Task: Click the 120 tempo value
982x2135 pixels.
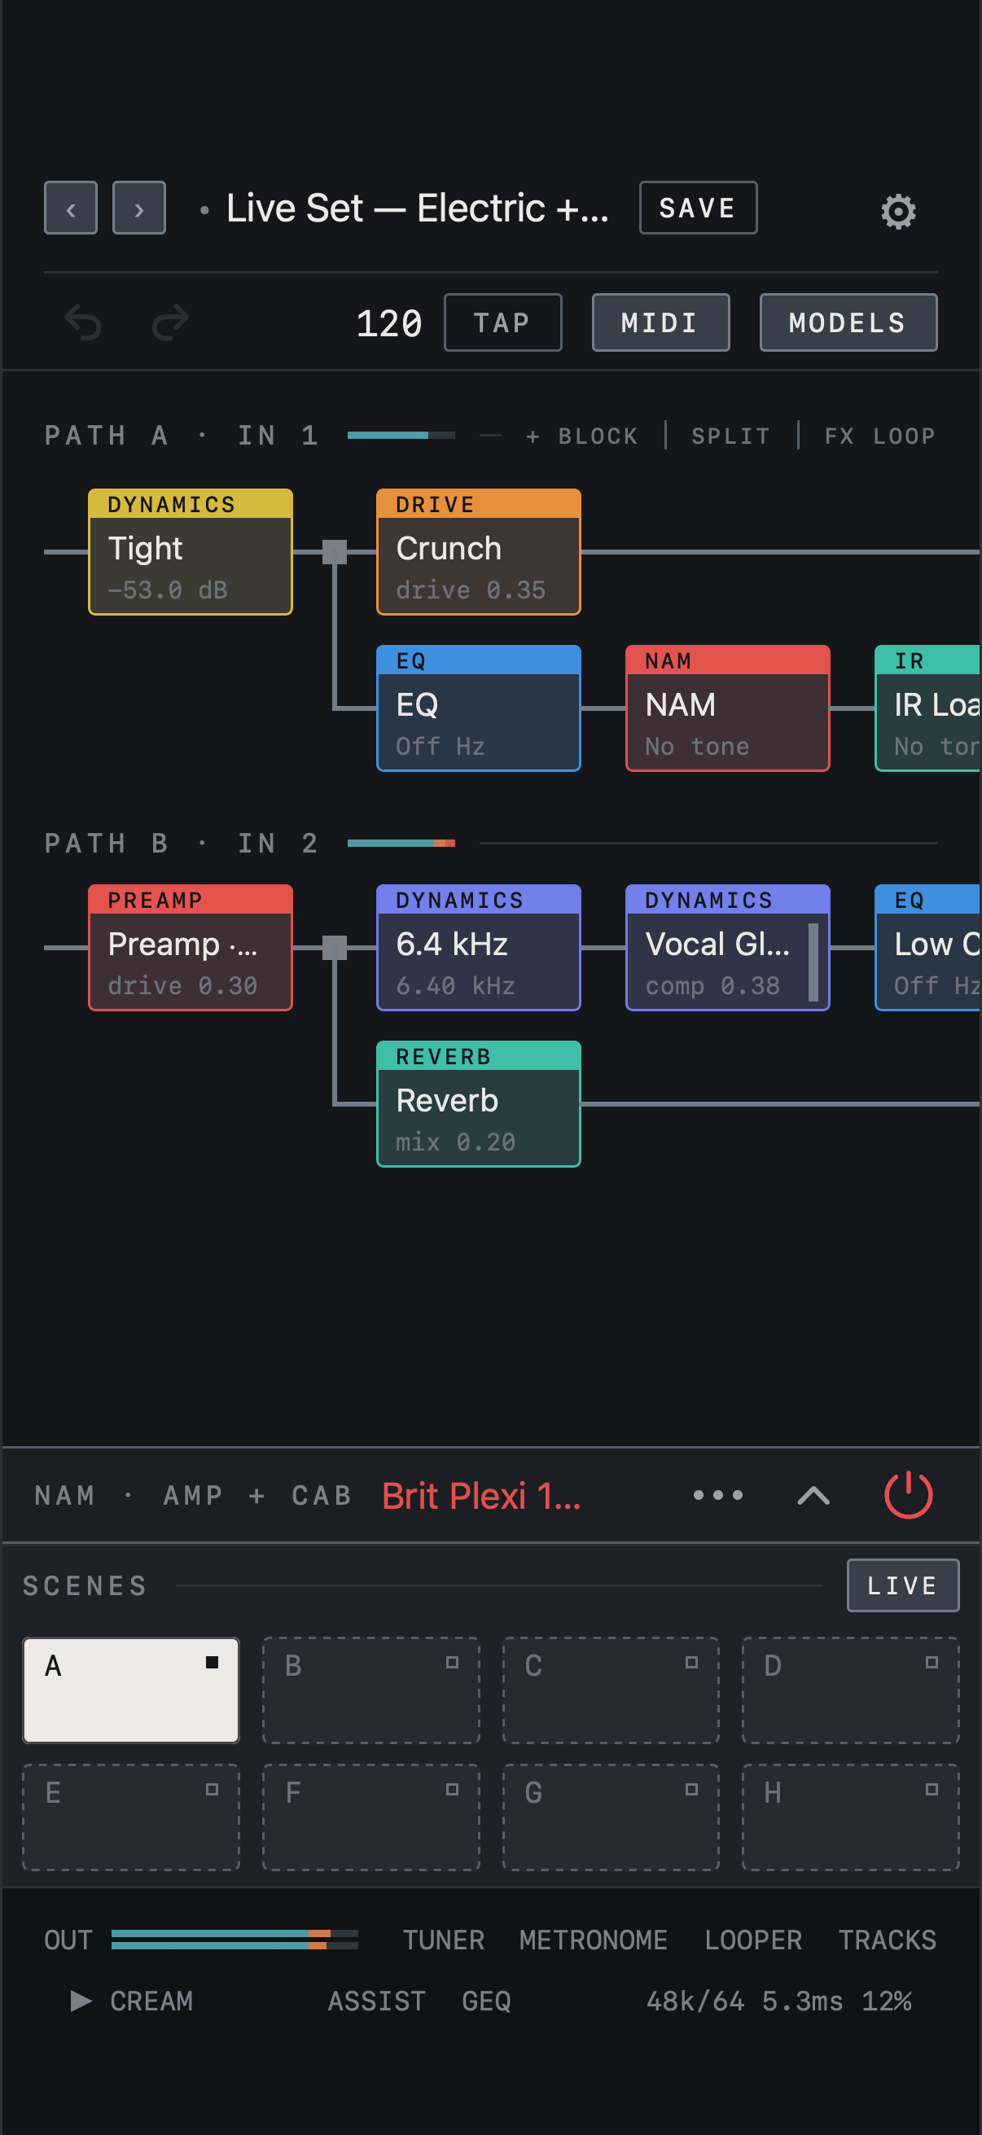Action: [388, 323]
